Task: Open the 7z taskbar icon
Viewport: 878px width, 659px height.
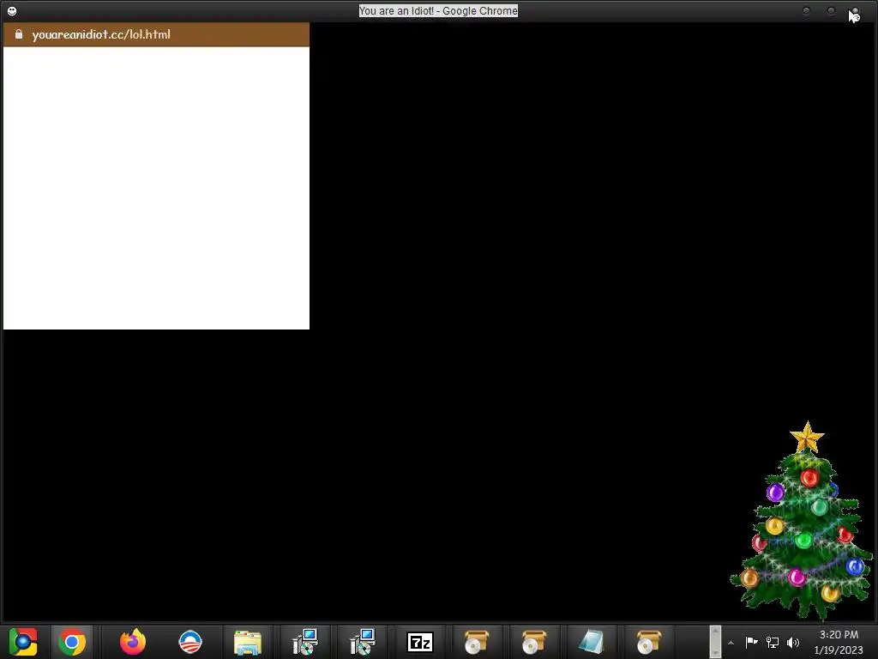Action: point(420,642)
